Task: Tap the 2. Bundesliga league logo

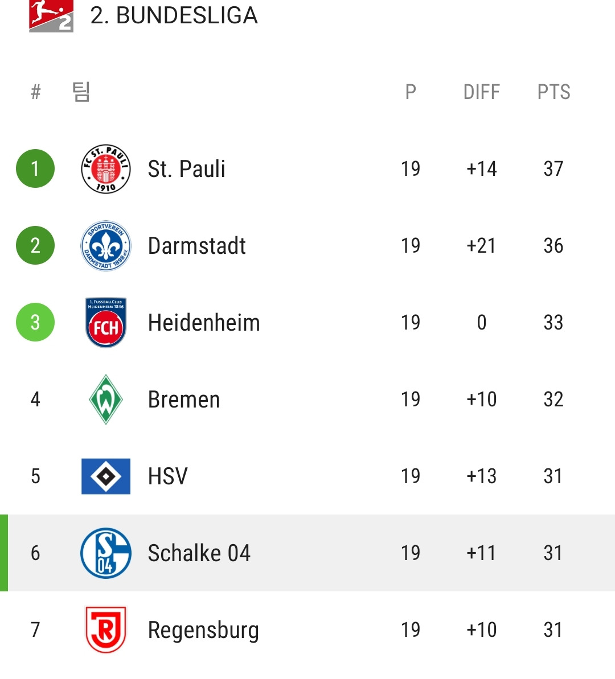Action: pyautogui.click(x=51, y=15)
